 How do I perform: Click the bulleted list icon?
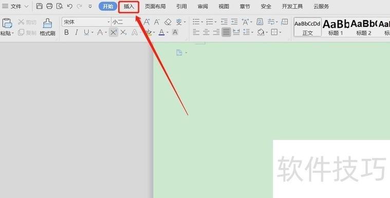pyautogui.click(x=196, y=22)
